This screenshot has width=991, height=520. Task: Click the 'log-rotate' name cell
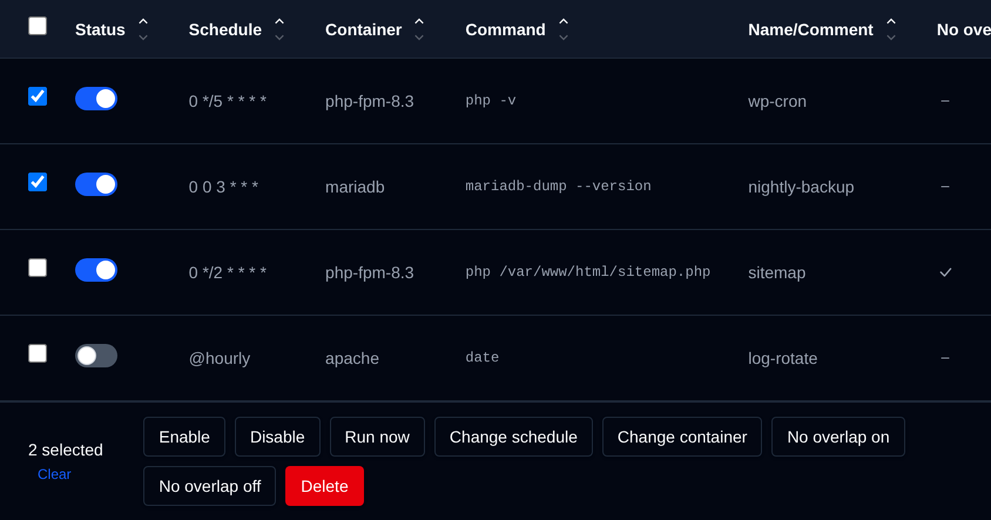point(783,358)
